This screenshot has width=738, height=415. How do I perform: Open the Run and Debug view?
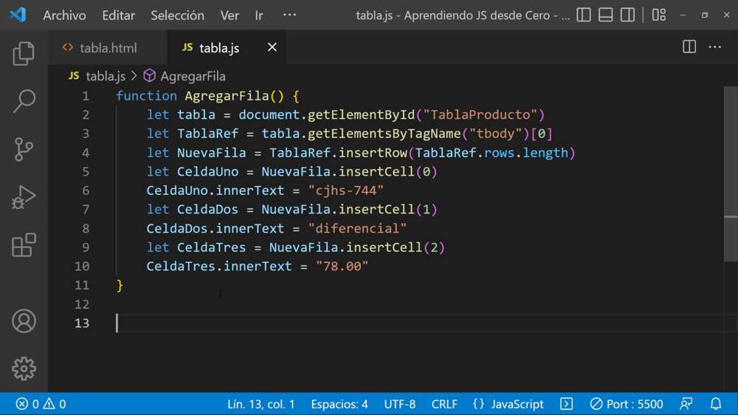[24, 197]
